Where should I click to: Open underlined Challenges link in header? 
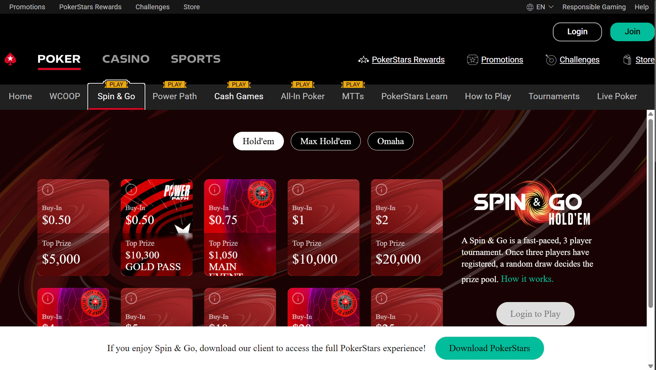pos(579,60)
